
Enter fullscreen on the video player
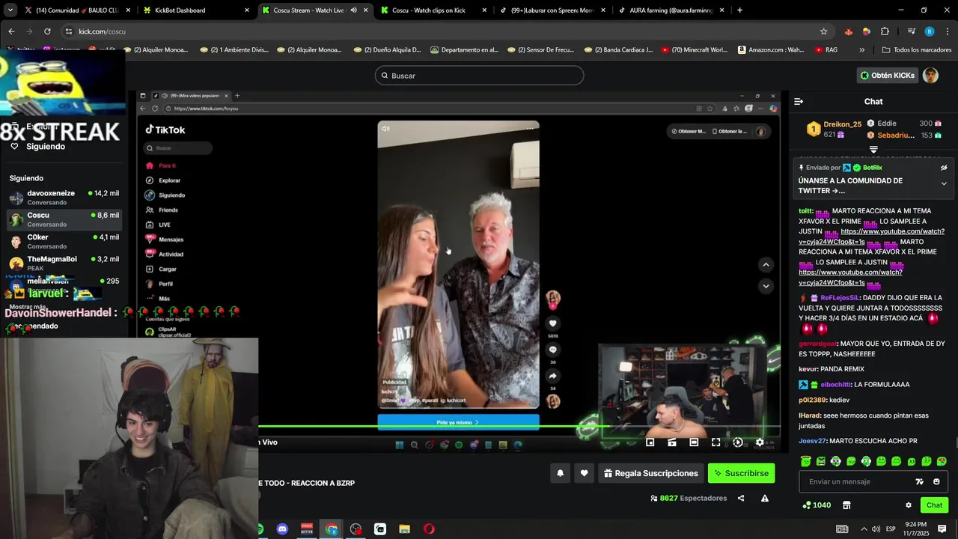[x=716, y=442]
